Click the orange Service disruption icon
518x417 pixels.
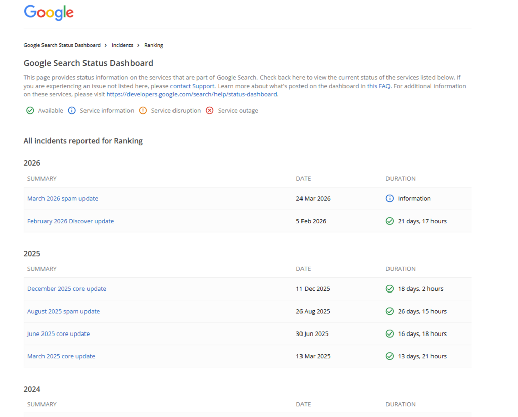click(143, 110)
